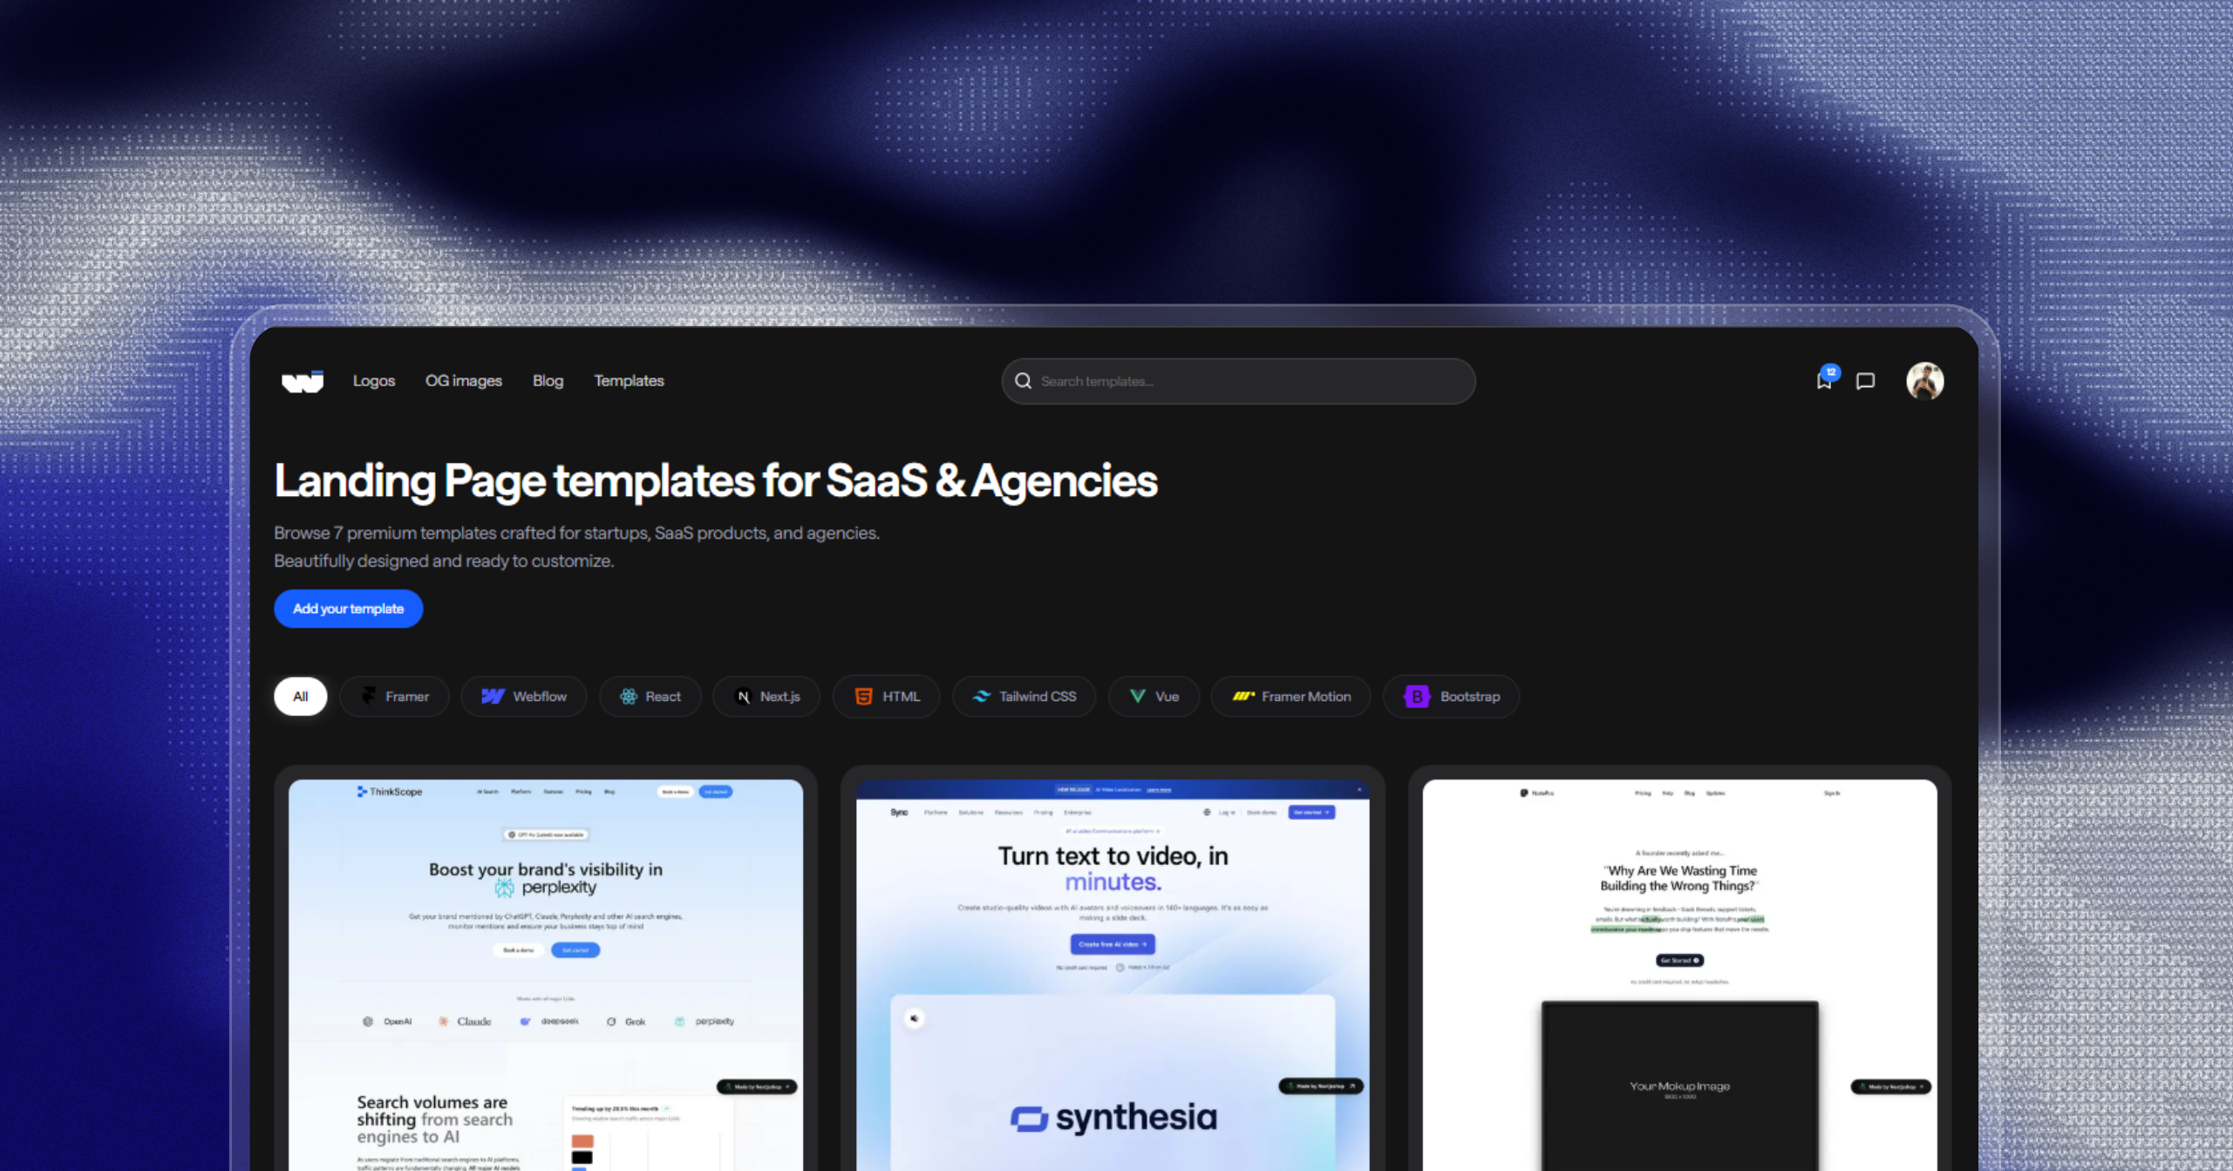Filter by Framer Motion
2233x1171 pixels.
[x=1291, y=697]
